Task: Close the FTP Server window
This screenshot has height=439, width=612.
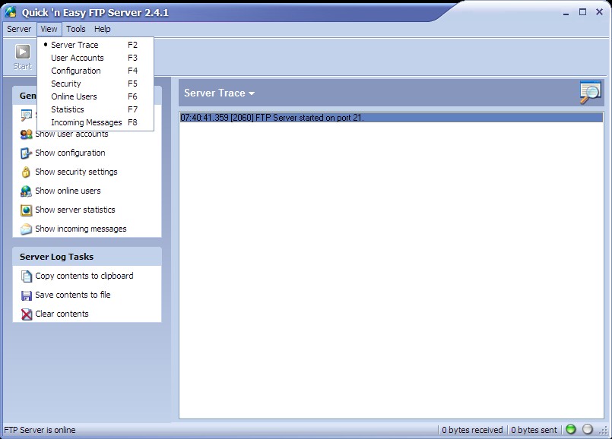Action: pyautogui.click(x=600, y=12)
